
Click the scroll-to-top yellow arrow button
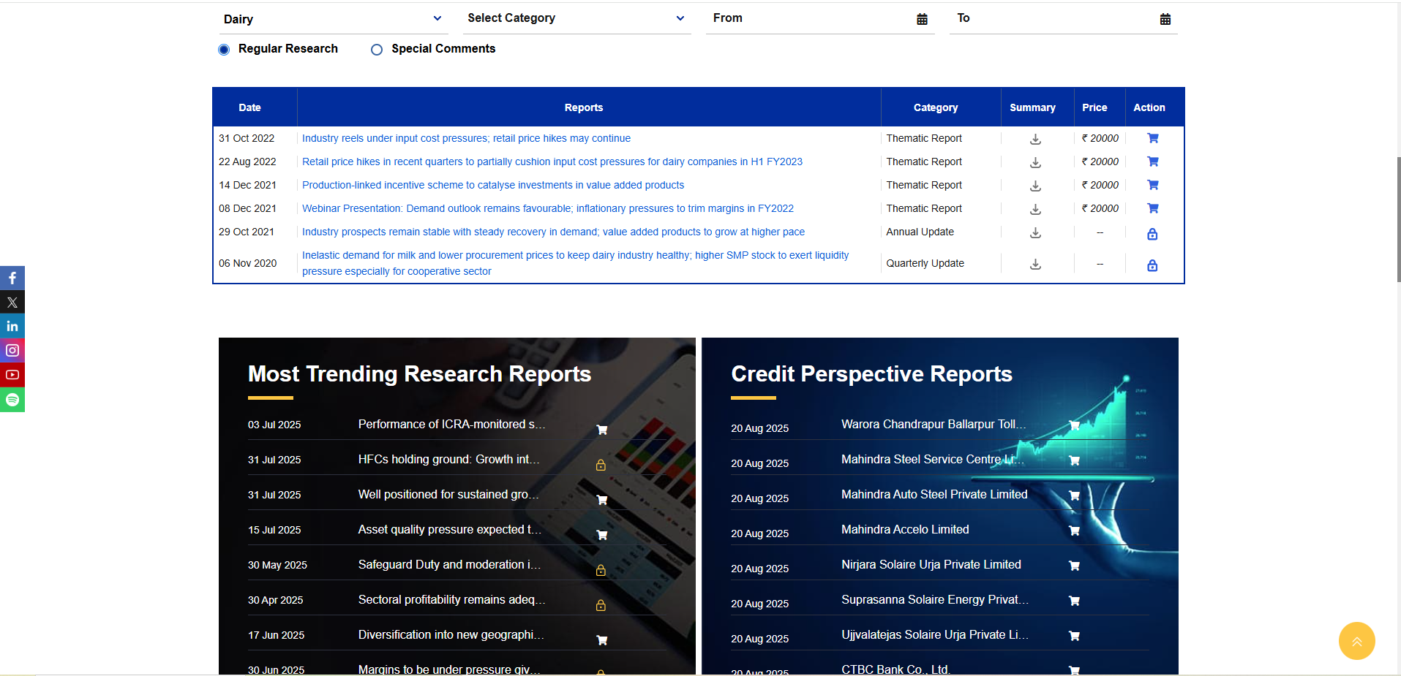point(1356,641)
